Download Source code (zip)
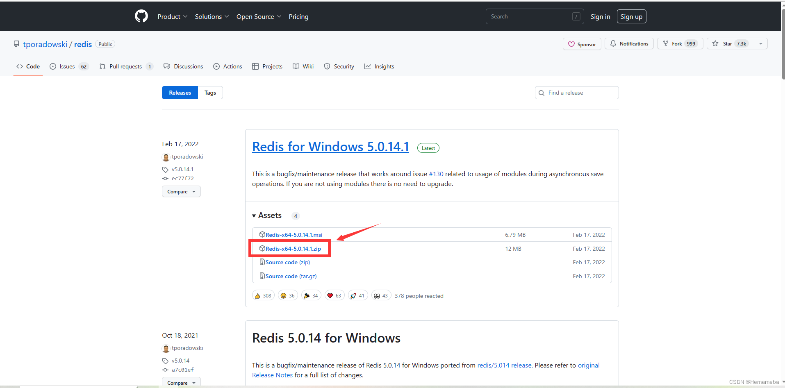The image size is (785, 388). click(x=287, y=262)
